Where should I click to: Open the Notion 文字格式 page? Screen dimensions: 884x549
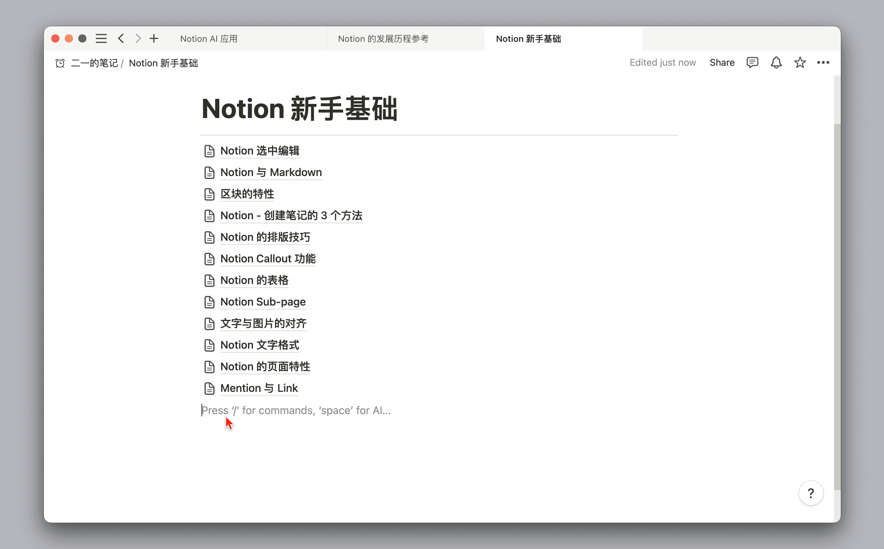coord(260,345)
